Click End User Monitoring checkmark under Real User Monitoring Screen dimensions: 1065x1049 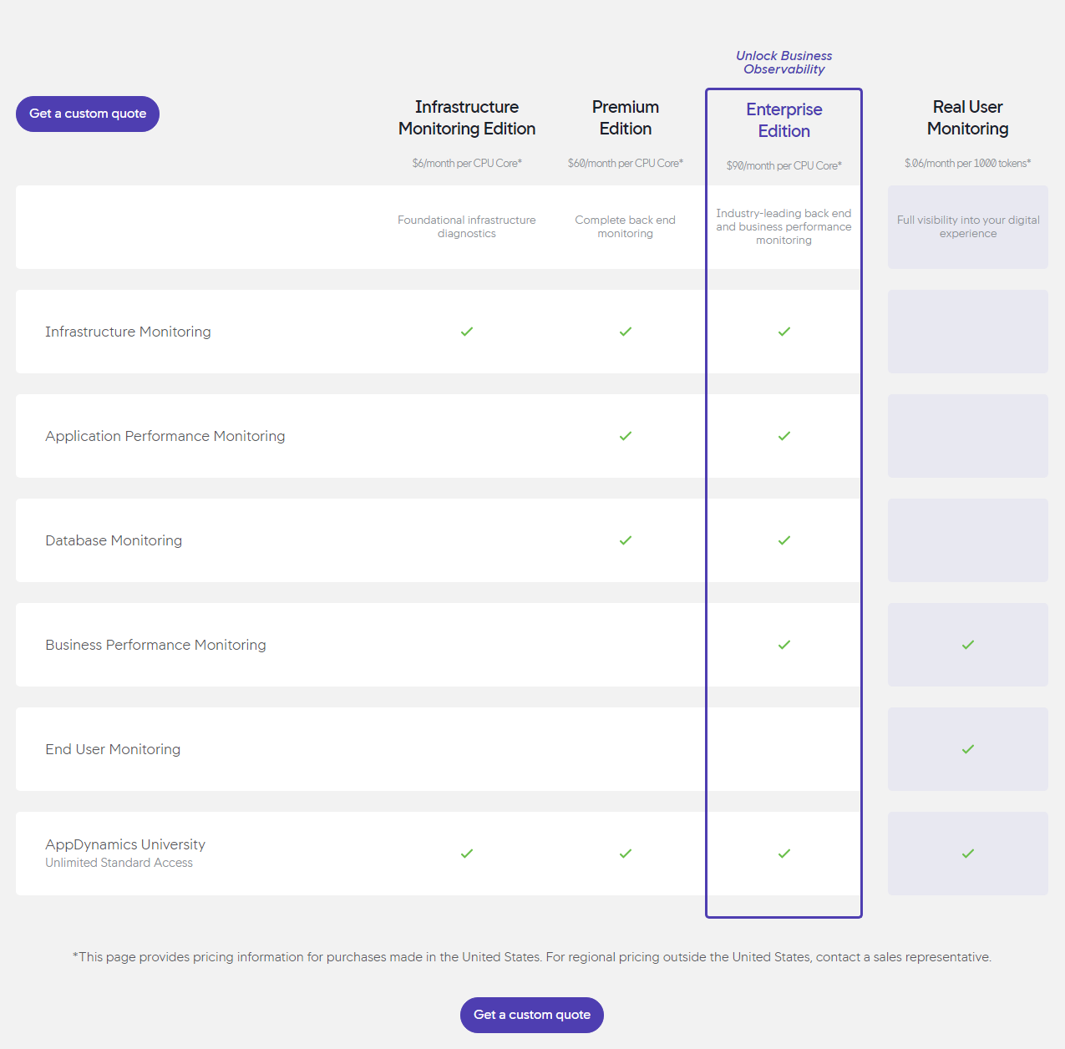pos(968,749)
